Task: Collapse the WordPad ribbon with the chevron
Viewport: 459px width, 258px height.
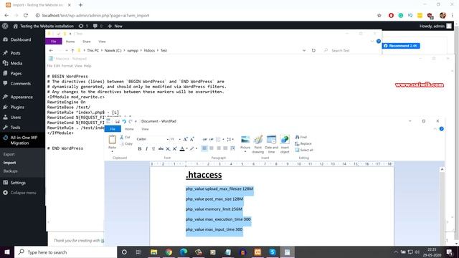Action: point(435,129)
